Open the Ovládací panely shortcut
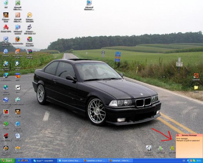Image resolution: width=203 pixels, height=163 pixels. point(17,63)
